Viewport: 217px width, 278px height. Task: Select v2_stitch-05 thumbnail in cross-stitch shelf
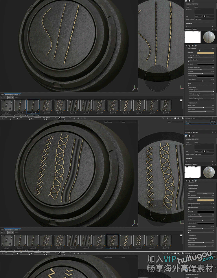pos(73,241)
